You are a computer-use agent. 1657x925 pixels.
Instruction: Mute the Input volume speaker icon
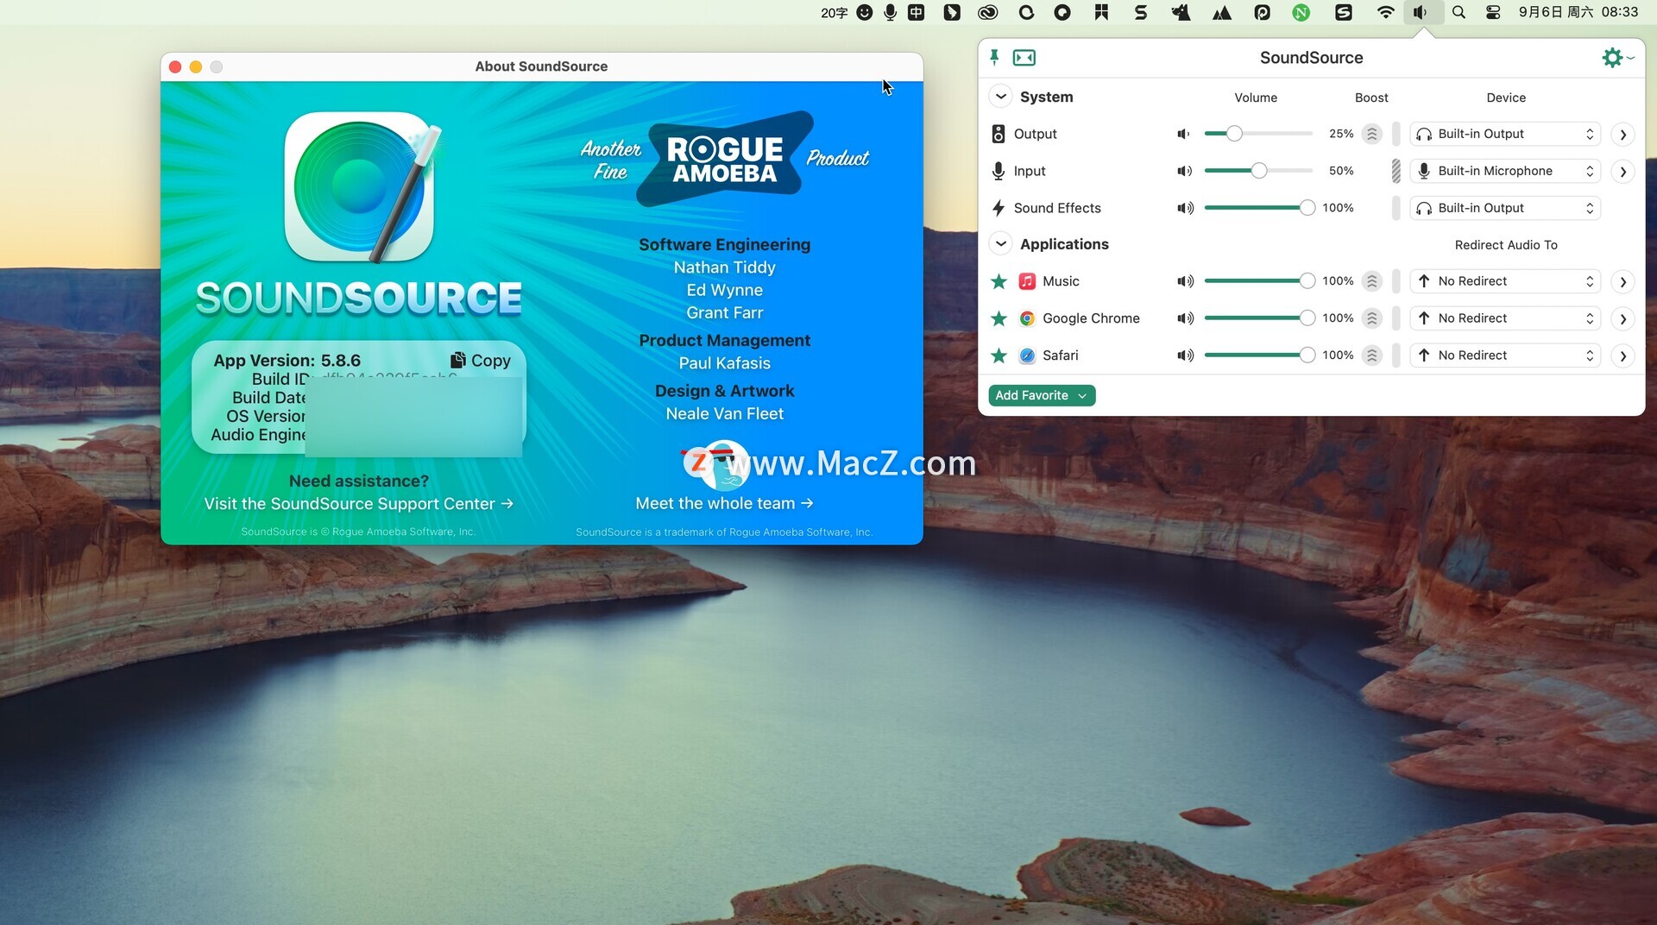pos(1184,171)
